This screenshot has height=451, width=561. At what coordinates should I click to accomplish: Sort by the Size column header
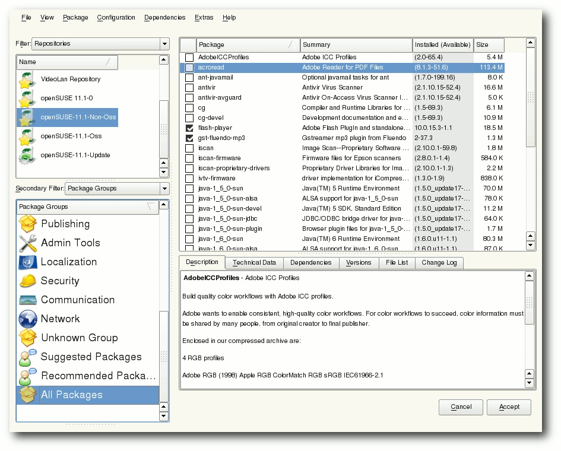pos(489,45)
